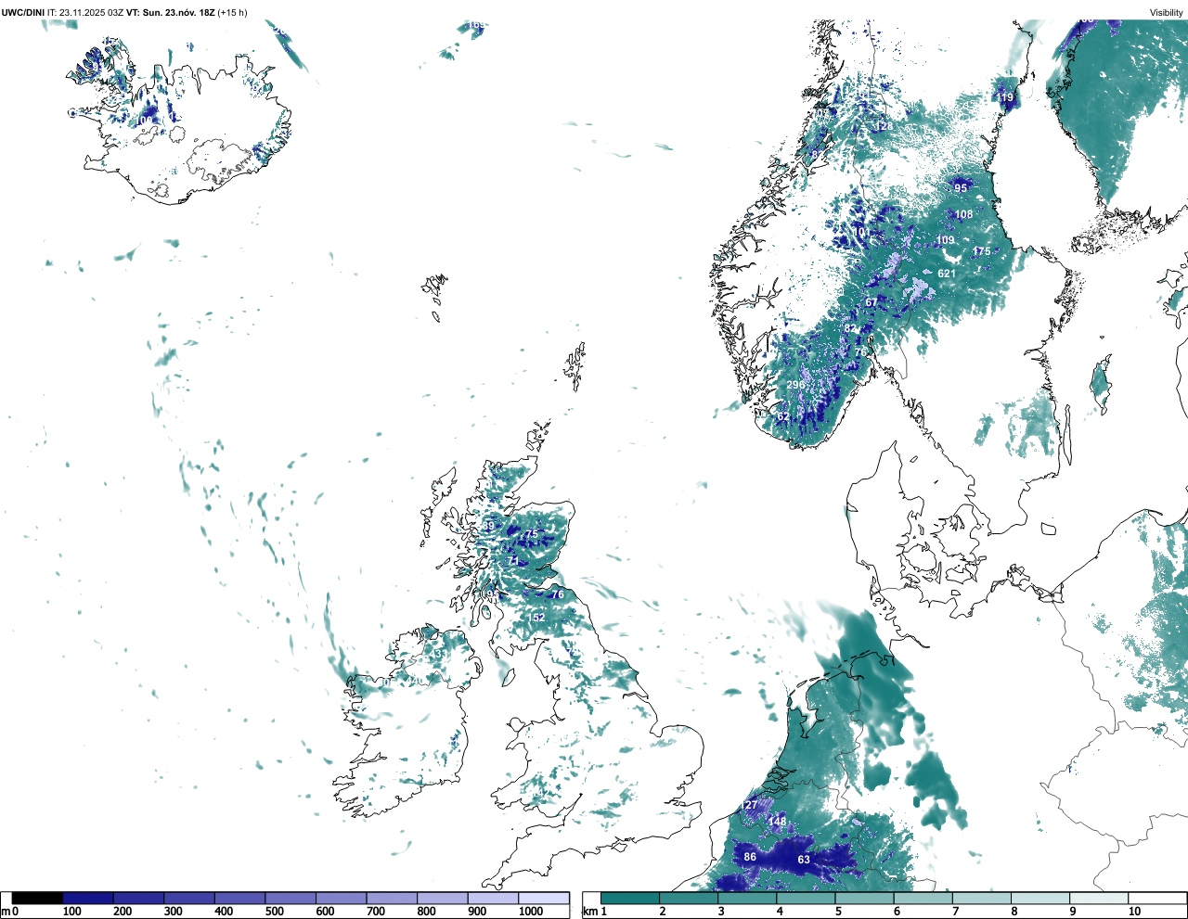Image resolution: width=1188 pixels, height=919 pixels.
Task: Click the 'km' unit label on legend
Action: pyautogui.click(x=589, y=912)
